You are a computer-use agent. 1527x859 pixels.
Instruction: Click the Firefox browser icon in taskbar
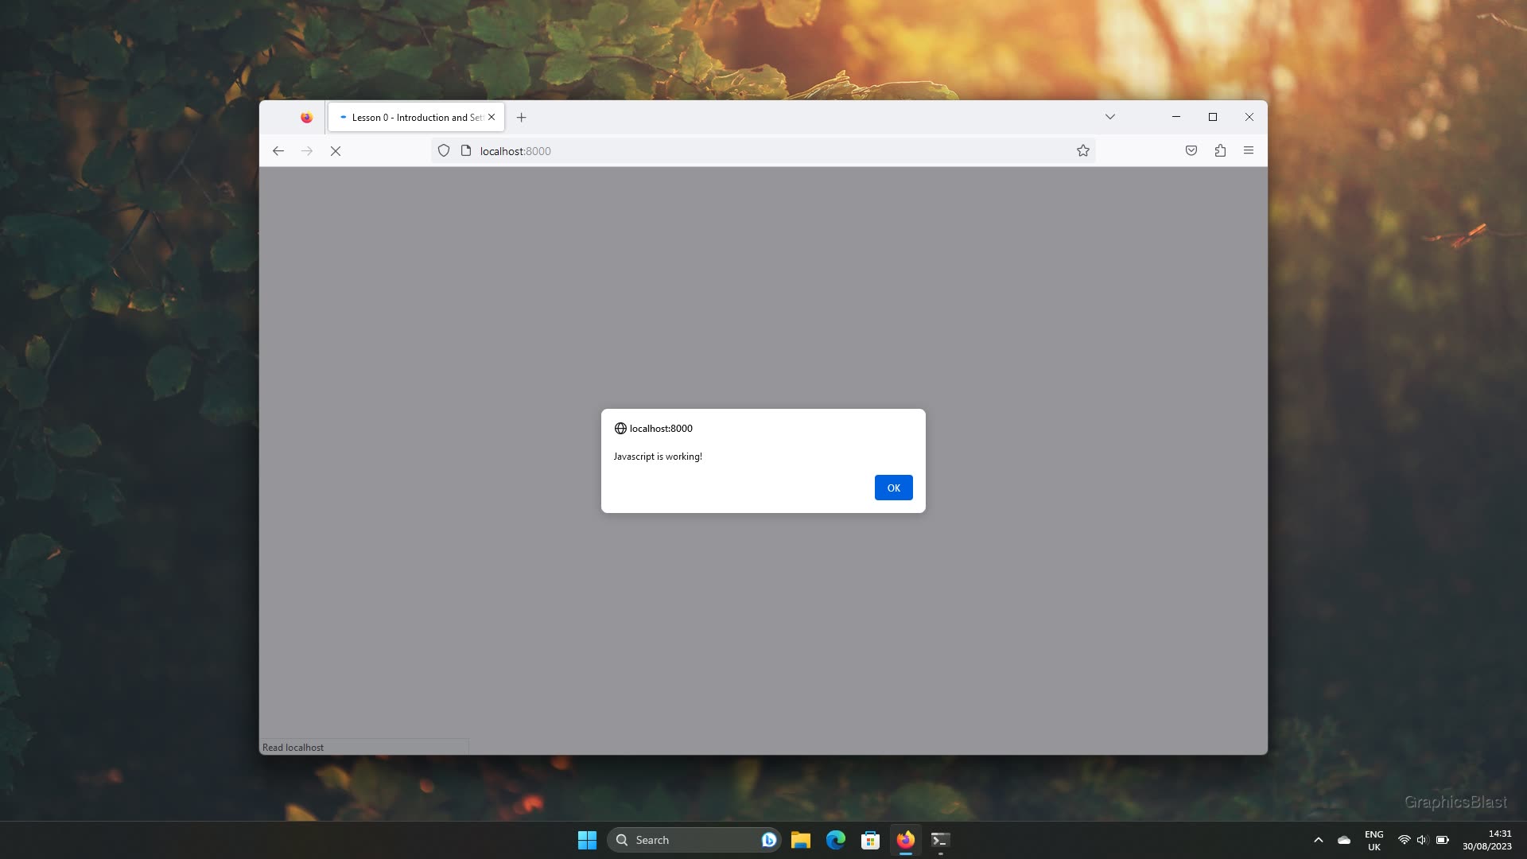[905, 839]
